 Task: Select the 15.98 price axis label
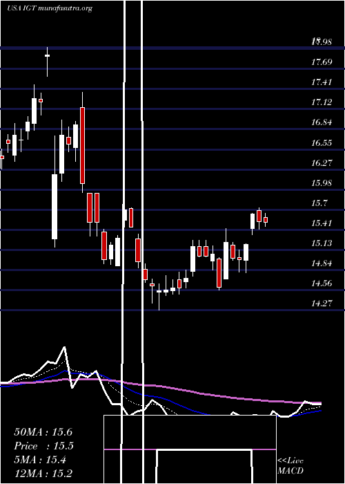(x=322, y=183)
